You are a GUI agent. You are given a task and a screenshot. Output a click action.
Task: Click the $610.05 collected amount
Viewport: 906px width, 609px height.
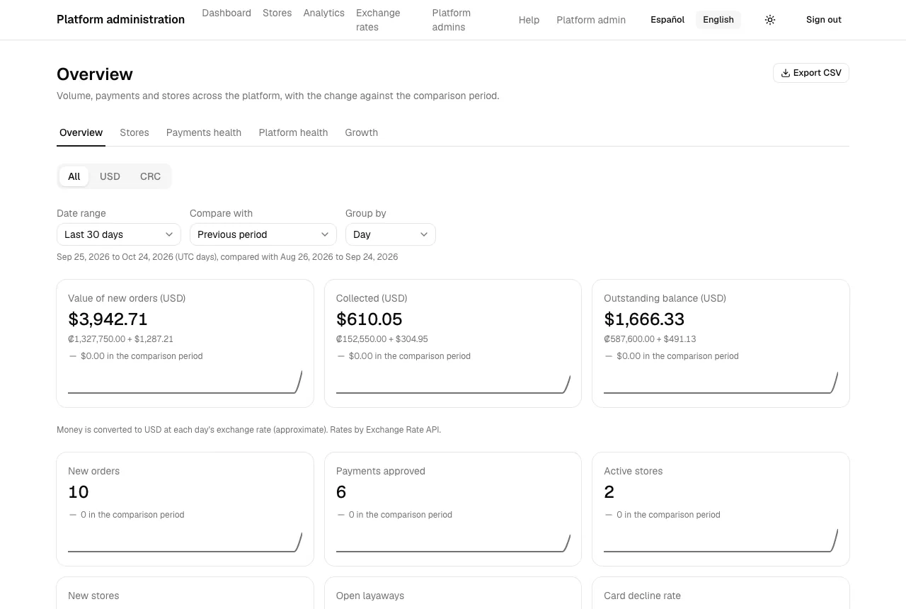point(369,319)
